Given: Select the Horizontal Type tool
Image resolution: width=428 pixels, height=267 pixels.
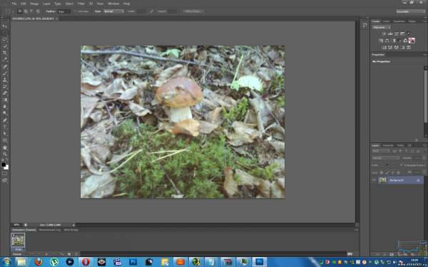Looking at the screenshot, I should tap(5, 127).
